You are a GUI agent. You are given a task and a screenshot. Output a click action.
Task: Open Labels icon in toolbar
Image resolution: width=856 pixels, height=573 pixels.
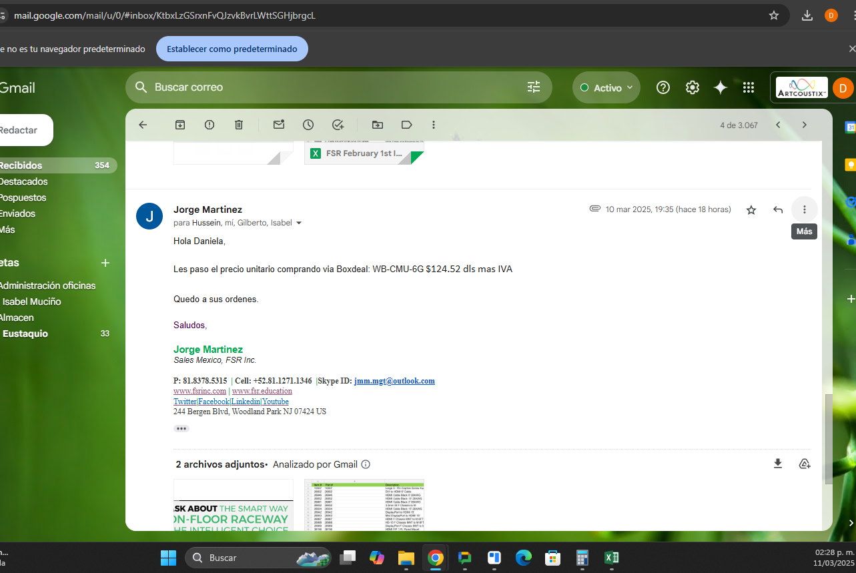click(x=406, y=125)
